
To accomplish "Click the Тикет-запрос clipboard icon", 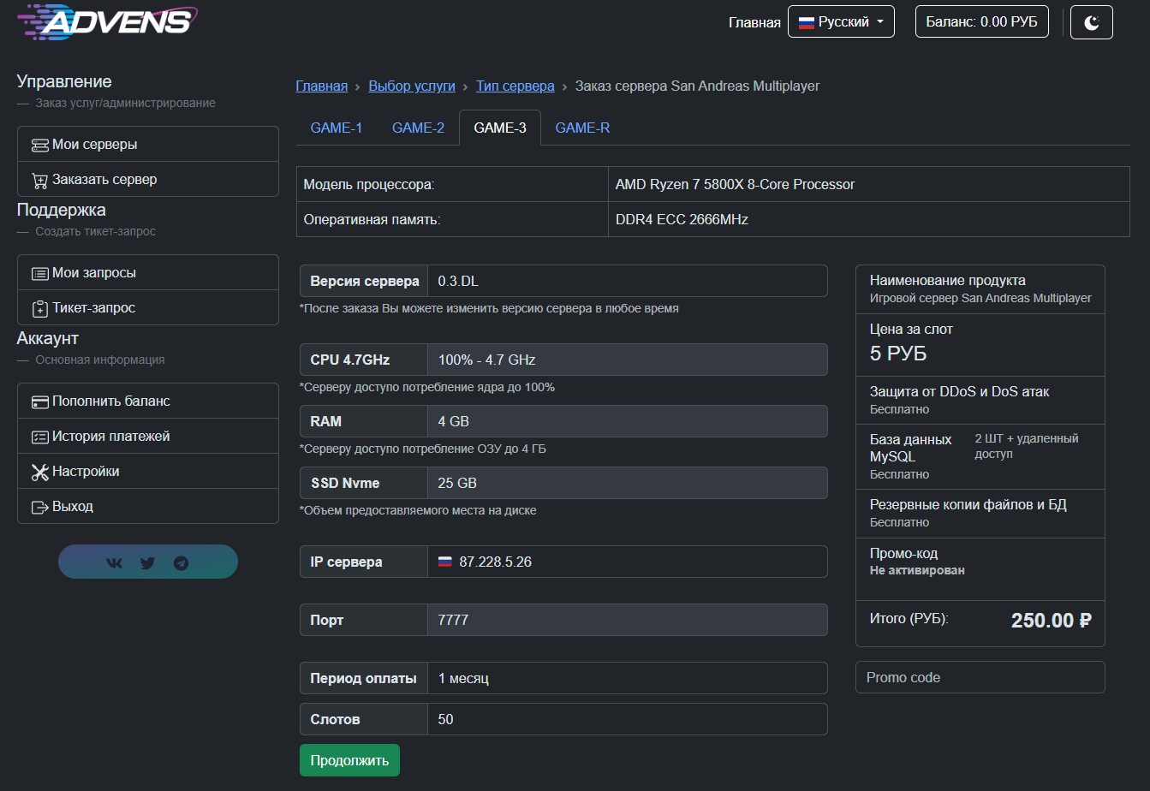I will coord(39,308).
